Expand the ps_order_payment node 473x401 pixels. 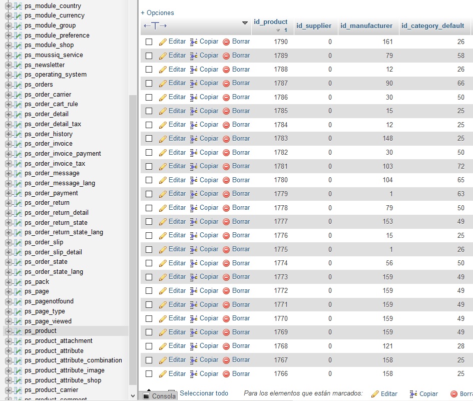[x=9, y=193]
